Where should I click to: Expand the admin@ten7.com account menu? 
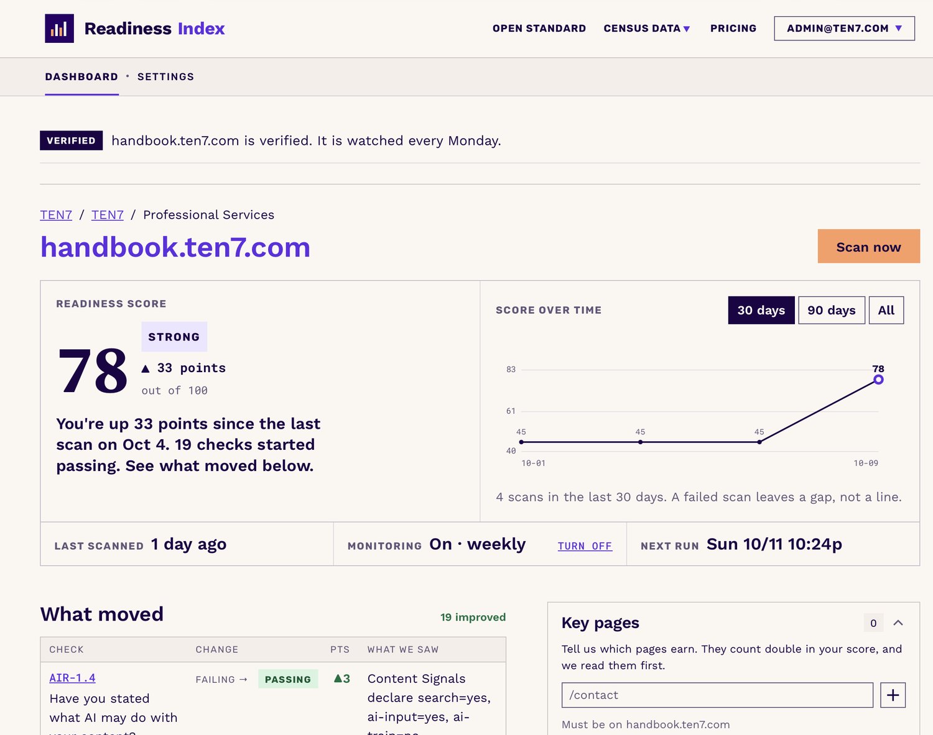coord(844,29)
